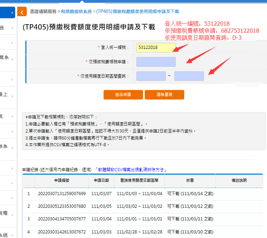Image resolution: width=267 pixels, height=238 pixels.
Task: Click the 申請編號 column header
Action: pos(62,181)
